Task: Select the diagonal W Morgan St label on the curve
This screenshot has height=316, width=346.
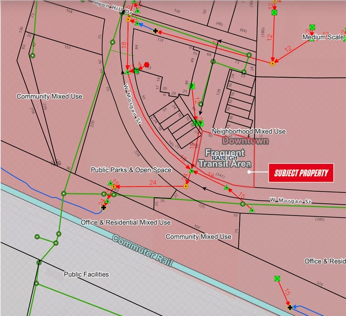Action: [132, 104]
